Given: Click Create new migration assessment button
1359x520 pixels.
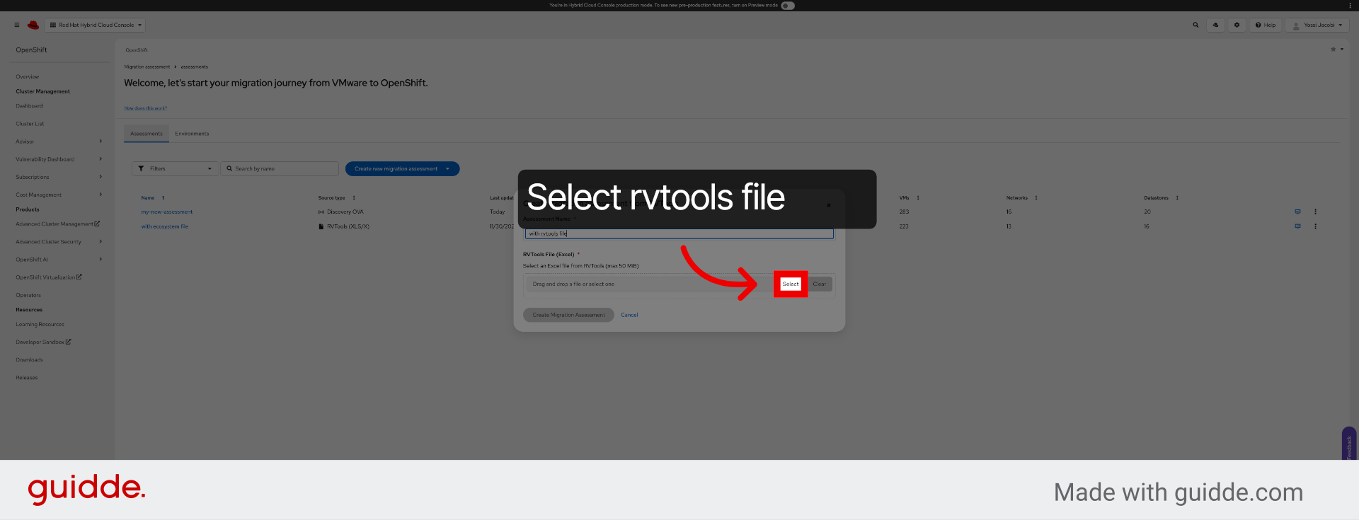Looking at the screenshot, I should (x=396, y=168).
